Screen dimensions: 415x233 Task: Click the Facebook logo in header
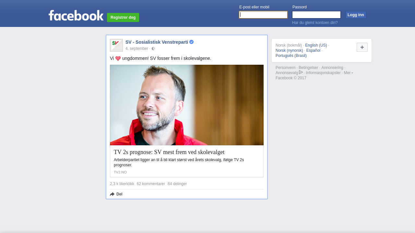76,15
